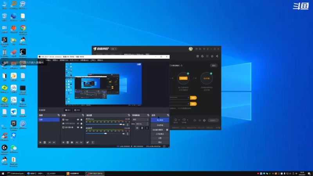The height and width of the screenshot is (176, 313).
Task: Open OBS File menu
Action: point(41,60)
